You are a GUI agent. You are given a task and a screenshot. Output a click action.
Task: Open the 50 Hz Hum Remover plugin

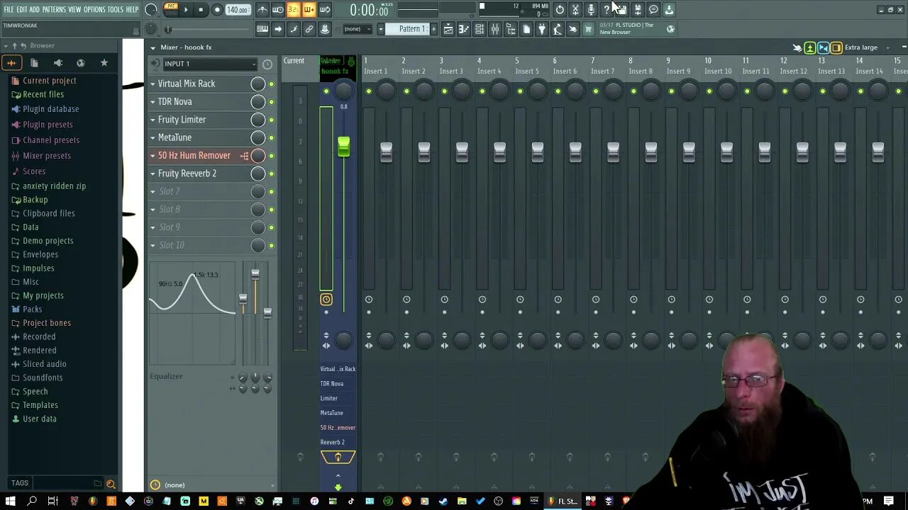pos(194,156)
